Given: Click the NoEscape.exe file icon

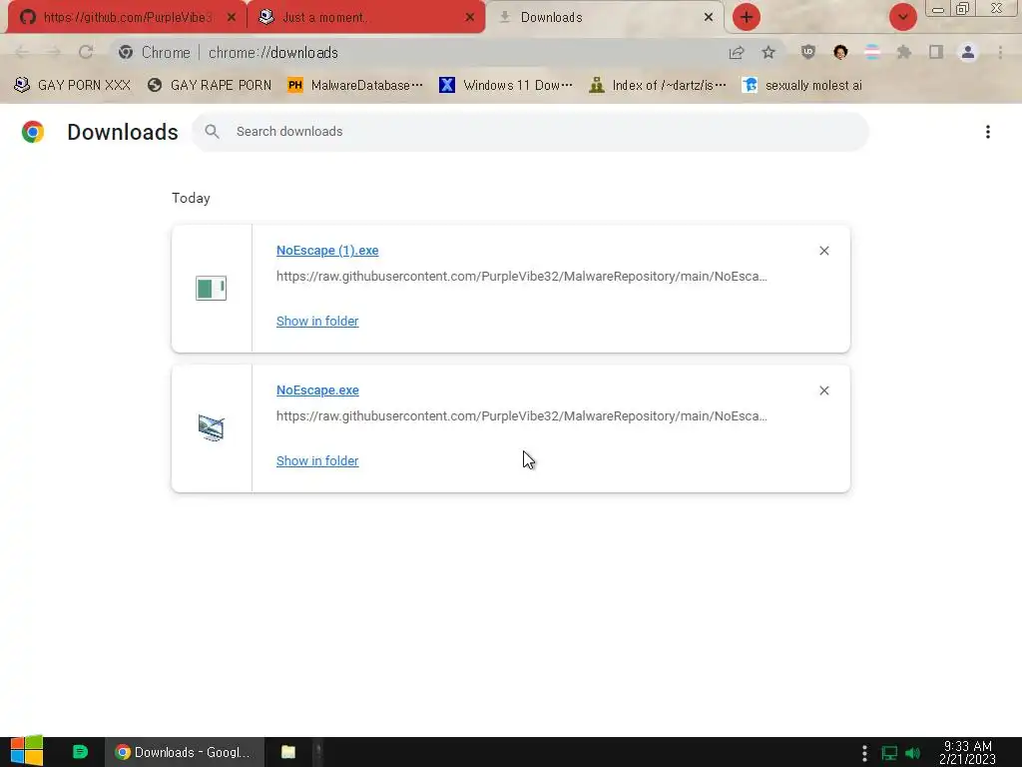Looking at the screenshot, I should tap(212, 427).
